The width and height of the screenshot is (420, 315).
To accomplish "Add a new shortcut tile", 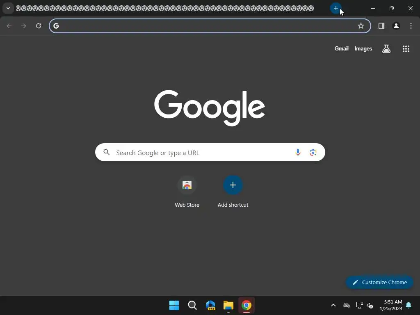I will coord(233,192).
